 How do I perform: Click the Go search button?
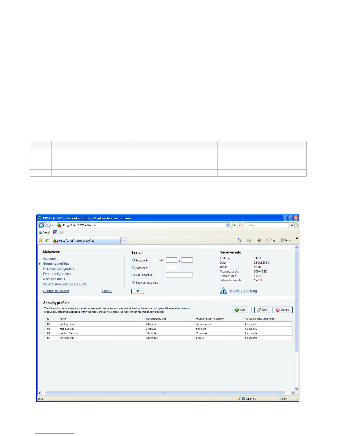click(x=138, y=291)
